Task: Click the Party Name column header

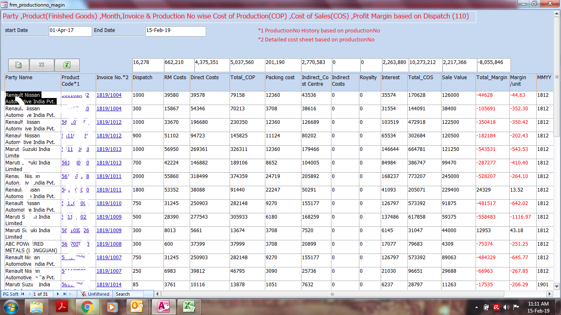Action: [x=32, y=82]
